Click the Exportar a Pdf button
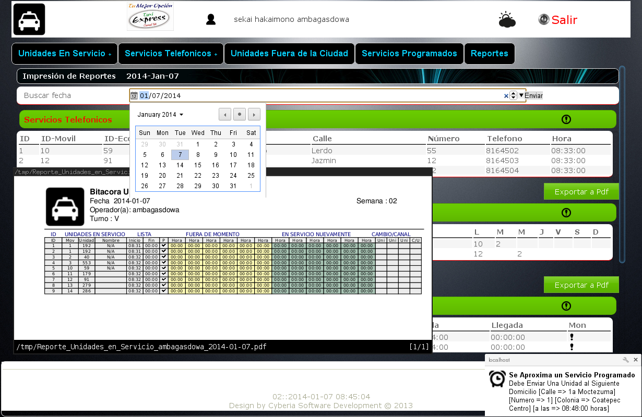The image size is (642, 417). point(581,191)
